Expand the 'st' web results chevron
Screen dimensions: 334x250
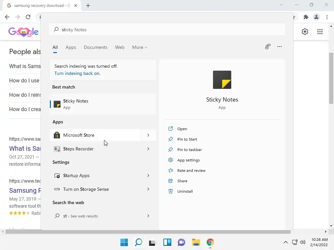point(148,216)
